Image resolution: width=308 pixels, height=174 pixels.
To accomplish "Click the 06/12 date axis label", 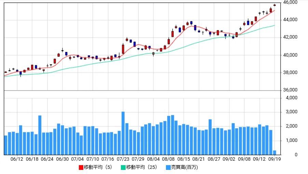I will pos(17,159).
